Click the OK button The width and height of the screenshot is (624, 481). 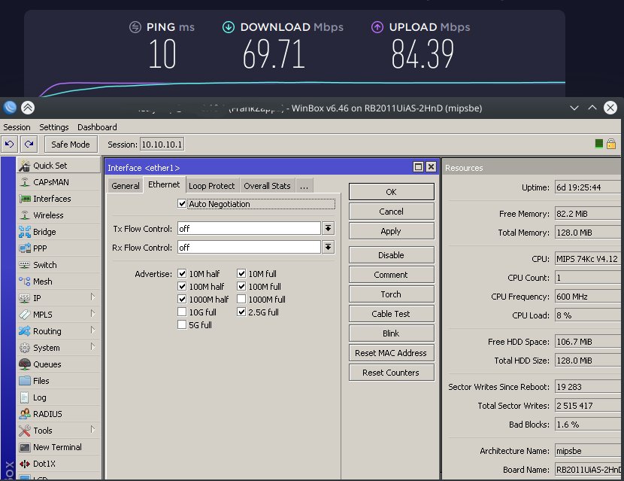tap(391, 192)
